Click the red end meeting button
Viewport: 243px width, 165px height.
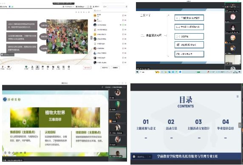click(87, 68)
